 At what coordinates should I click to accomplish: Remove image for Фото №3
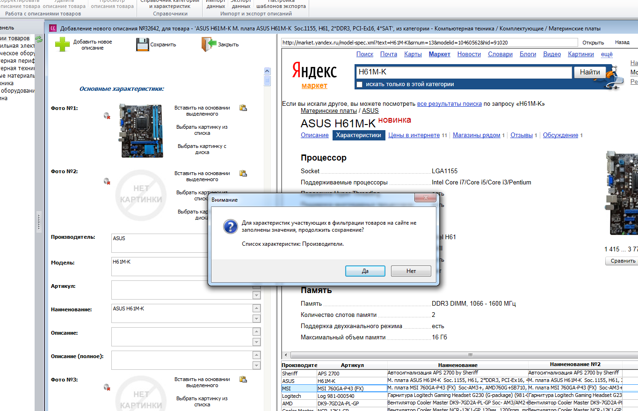point(107,387)
